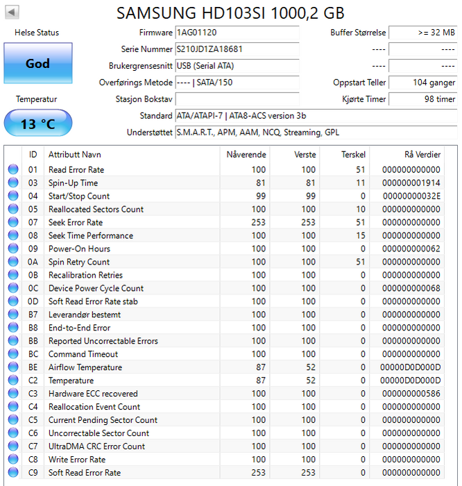This screenshot has height=486, width=462.
Task: Click the ID column header
Action: tap(33, 155)
